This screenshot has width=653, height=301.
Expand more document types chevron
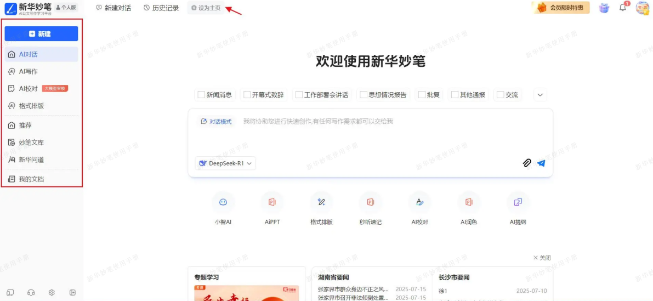540,95
